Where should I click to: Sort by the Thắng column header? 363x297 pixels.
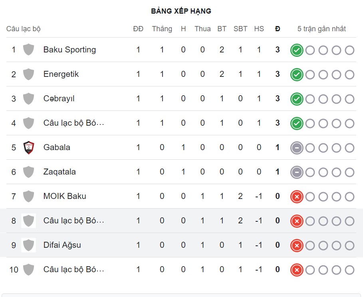coord(162,29)
